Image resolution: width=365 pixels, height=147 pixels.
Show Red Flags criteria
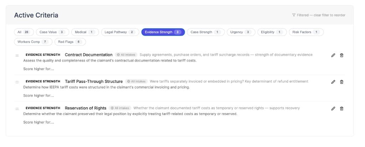point(70,42)
